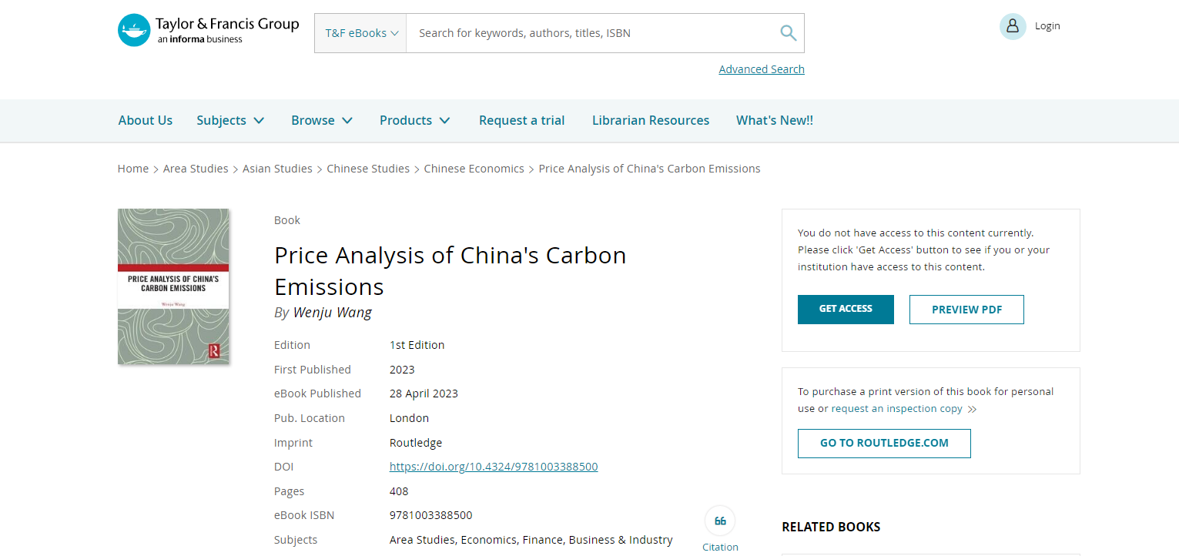The image size is (1179, 556).
Task: Click the GET ACCESS button
Action: 846,310
